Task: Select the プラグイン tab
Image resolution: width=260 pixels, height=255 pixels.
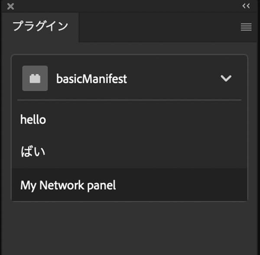Action: tap(40, 26)
